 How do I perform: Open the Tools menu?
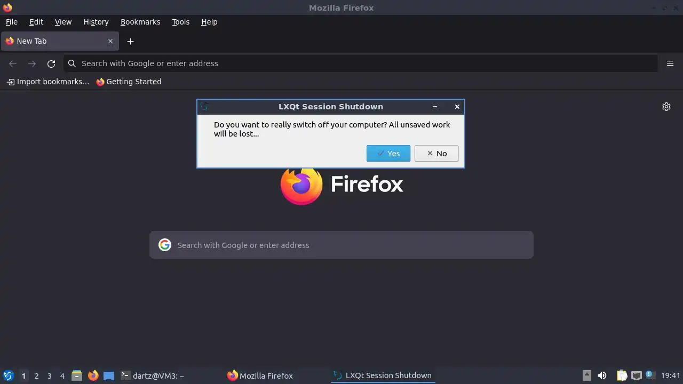pos(180,22)
